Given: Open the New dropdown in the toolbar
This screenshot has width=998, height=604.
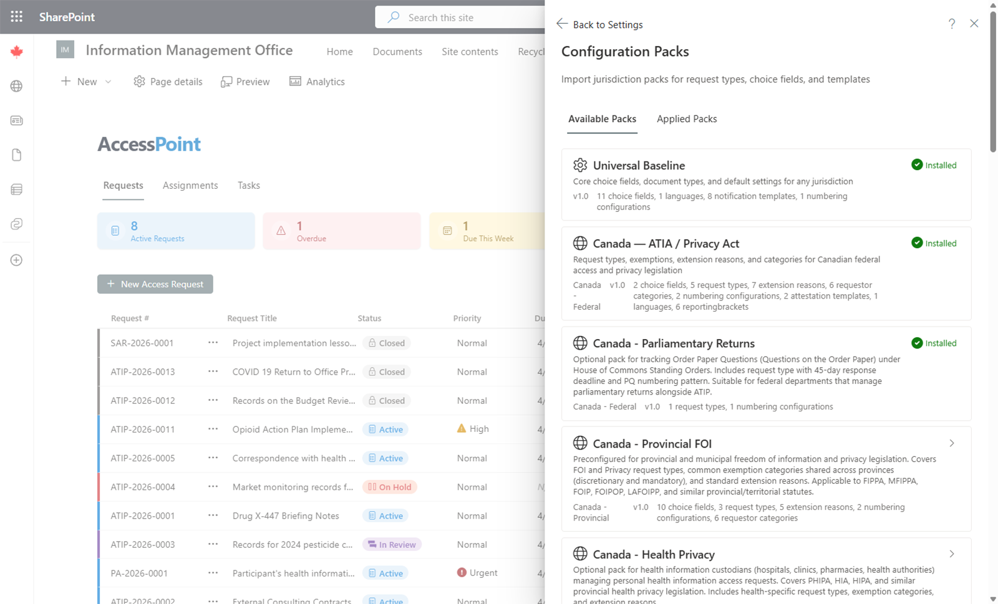Looking at the screenshot, I should (x=85, y=81).
